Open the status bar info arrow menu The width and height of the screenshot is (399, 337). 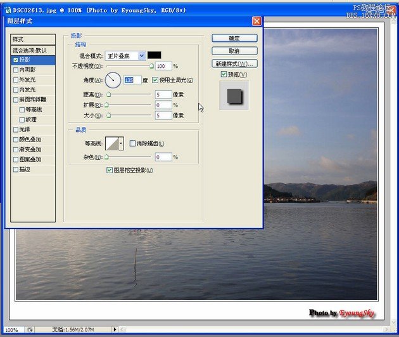point(115,329)
